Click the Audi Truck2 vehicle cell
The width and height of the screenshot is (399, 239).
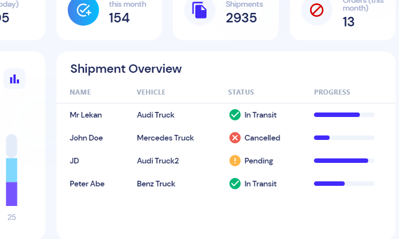click(158, 161)
